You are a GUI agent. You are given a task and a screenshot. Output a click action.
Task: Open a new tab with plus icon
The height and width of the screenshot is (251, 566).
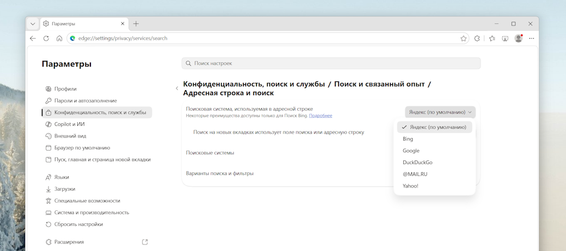click(x=136, y=24)
